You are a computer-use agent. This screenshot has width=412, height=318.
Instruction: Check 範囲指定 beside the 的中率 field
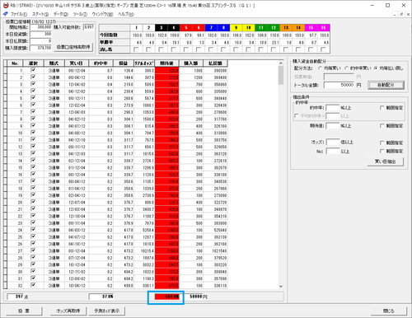tap(382, 108)
